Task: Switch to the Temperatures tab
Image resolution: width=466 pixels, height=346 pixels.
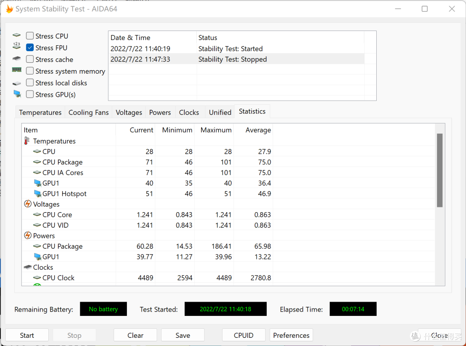Action: [40, 112]
